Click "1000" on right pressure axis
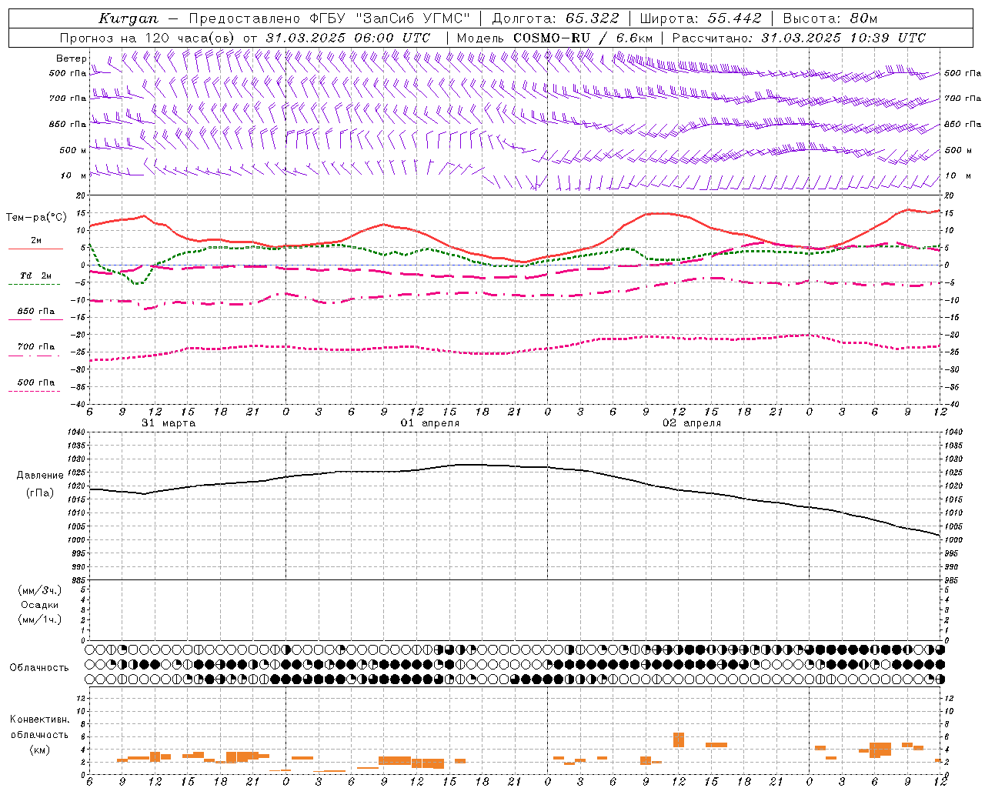The width and height of the screenshot is (985, 788). click(953, 540)
